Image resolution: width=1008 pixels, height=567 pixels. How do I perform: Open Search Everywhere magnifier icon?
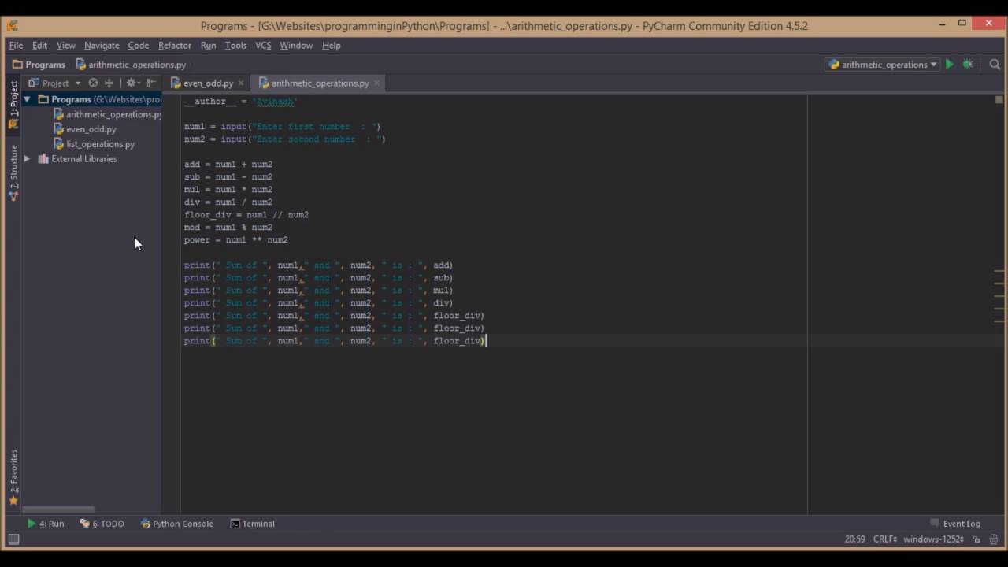point(996,65)
